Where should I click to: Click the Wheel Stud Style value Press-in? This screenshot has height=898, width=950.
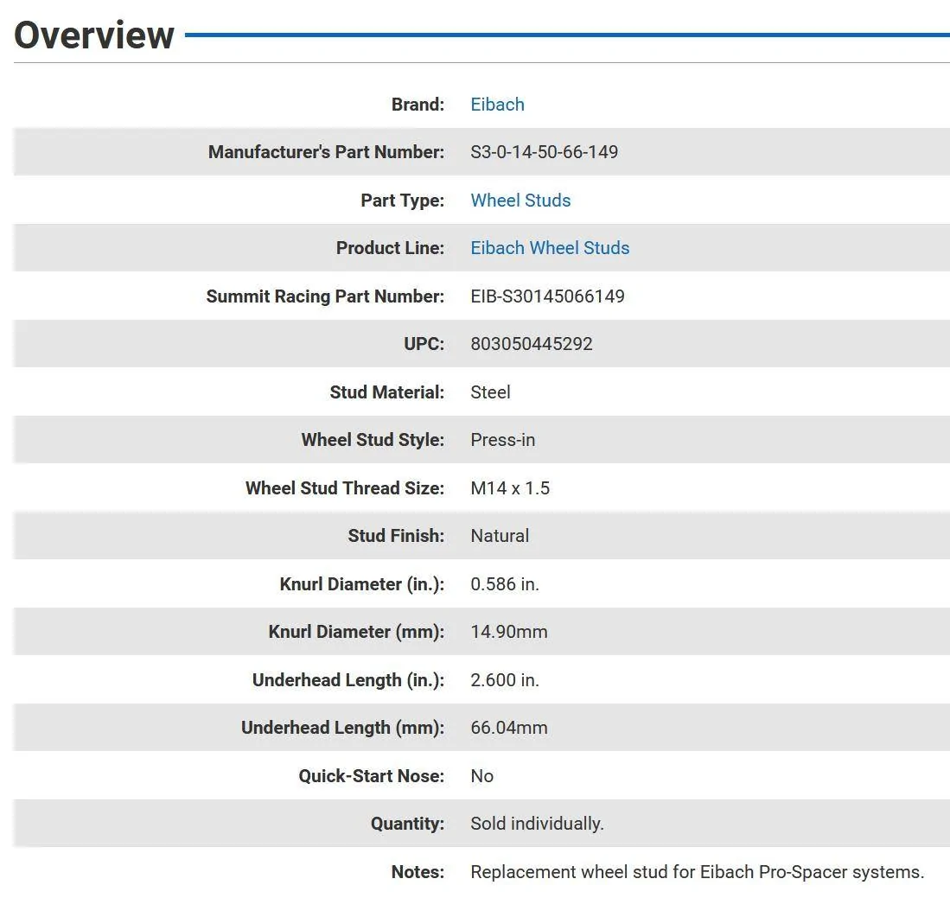tap(502, 440)
